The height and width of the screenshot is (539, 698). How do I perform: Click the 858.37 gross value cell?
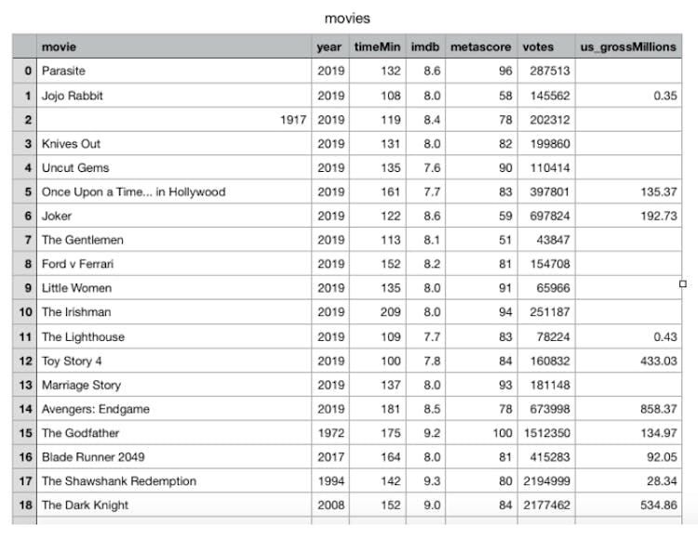(651, 409)
